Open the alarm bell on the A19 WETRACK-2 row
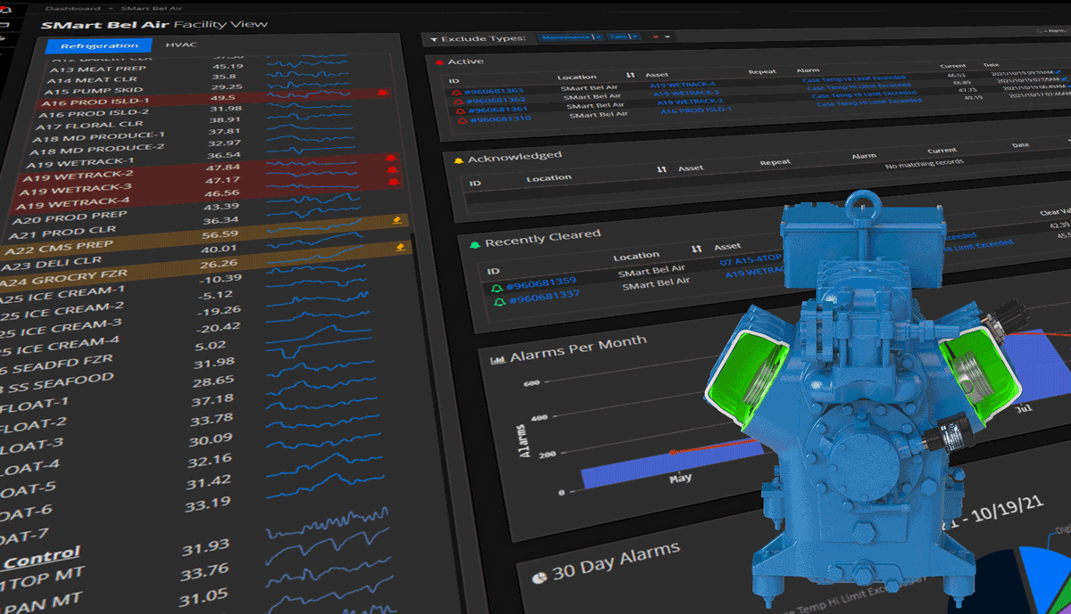Screen dimensions: 1071x614 click(391, 159)
